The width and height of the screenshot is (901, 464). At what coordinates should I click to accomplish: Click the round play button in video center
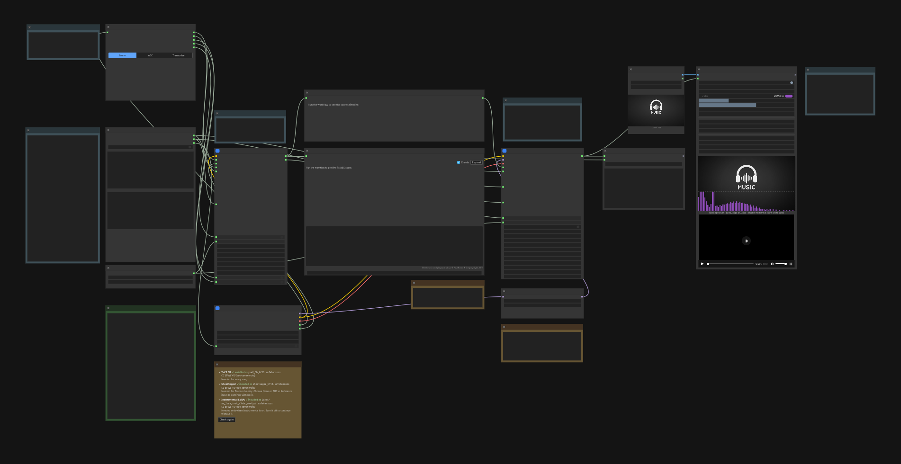(746, 241)
